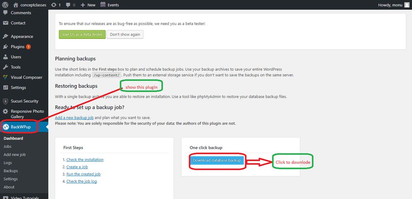The height and width of the screenshot is (199, 412).
Task: Click the Planning backups heading
Action: [x=75, y=59]
